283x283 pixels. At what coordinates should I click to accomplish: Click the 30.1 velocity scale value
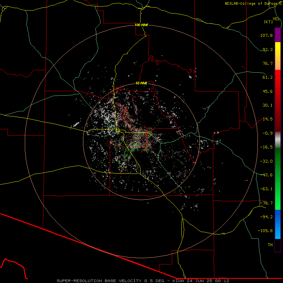(x=268, y=105)
